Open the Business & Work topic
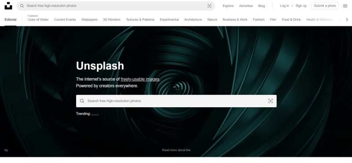The image size is (352, 163). [235, 19]
